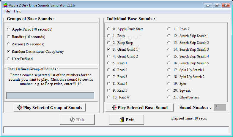Select sound 11. Read 7

[x=178, y=29]
